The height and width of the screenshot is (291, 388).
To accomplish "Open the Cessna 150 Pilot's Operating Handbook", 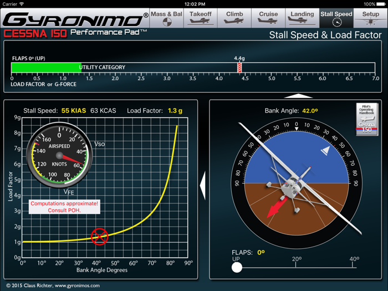I will pyautogui.click(x=367, y=119).
